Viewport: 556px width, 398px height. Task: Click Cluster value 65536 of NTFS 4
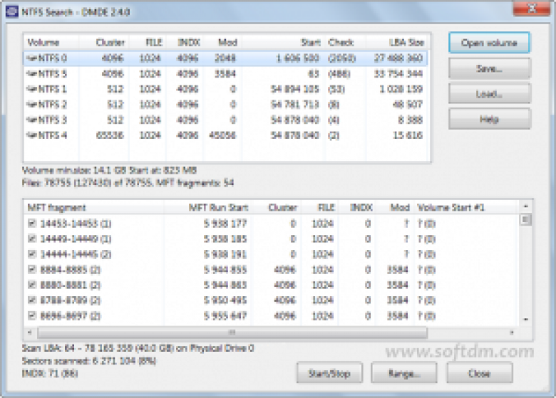[110, 135]
